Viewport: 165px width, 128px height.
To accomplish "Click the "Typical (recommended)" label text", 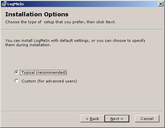I will click(44, 72).
